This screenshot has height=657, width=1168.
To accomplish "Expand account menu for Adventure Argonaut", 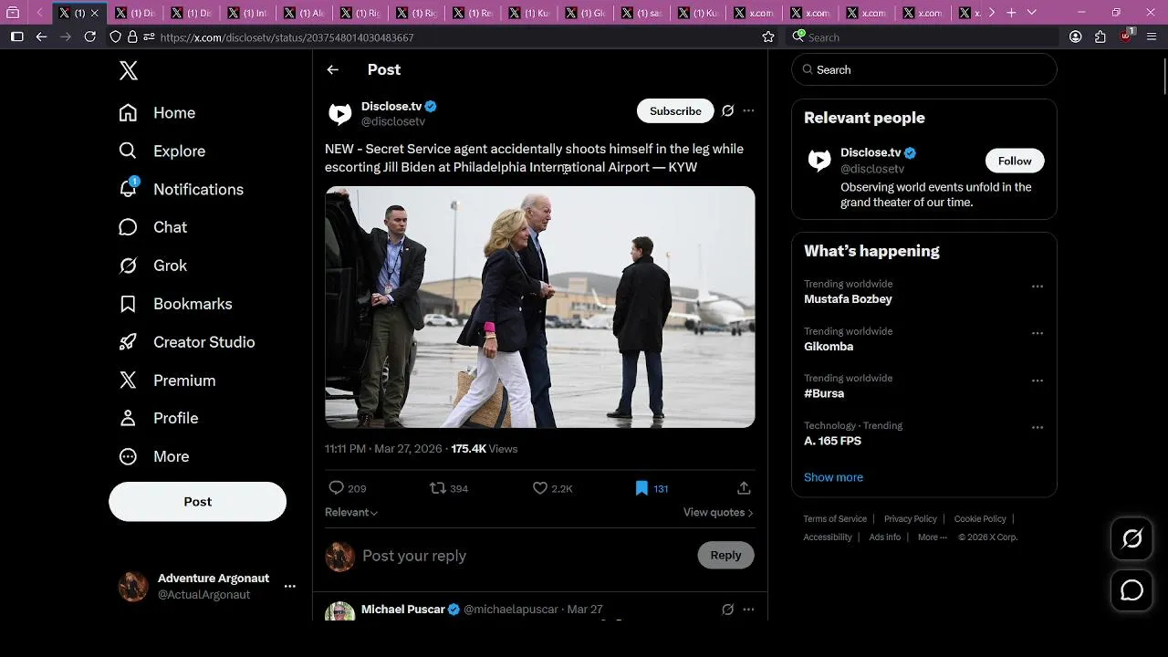I will click(x=289, y=586).
